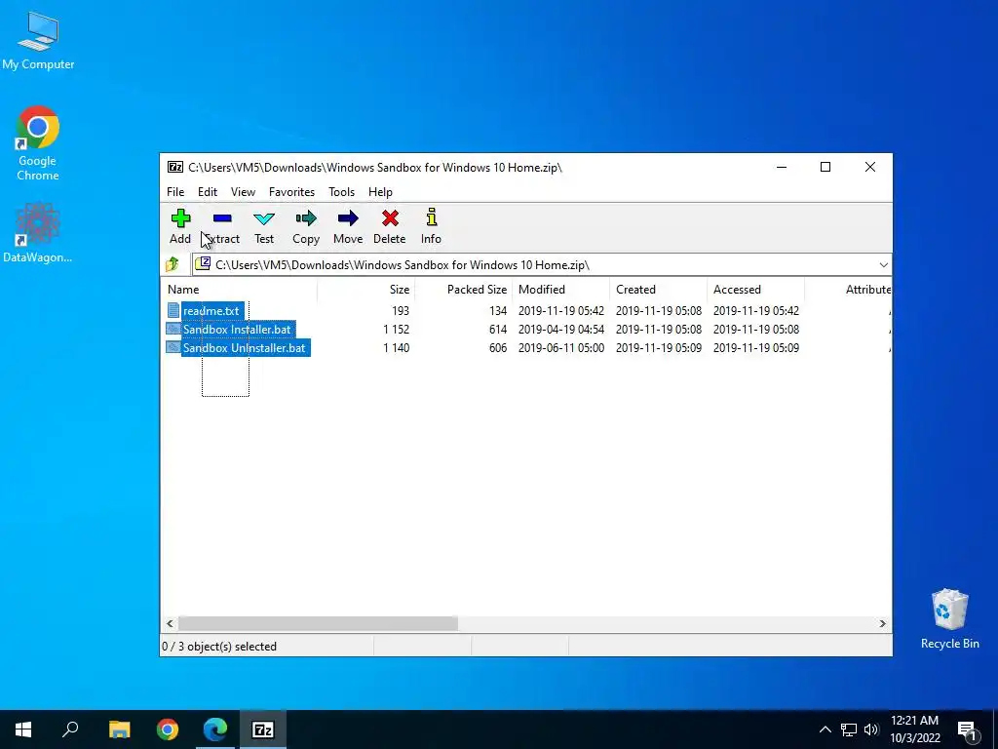Open the notification center icon
The image size is (998, 749).
pyautogui.click(x=967, y=729)
